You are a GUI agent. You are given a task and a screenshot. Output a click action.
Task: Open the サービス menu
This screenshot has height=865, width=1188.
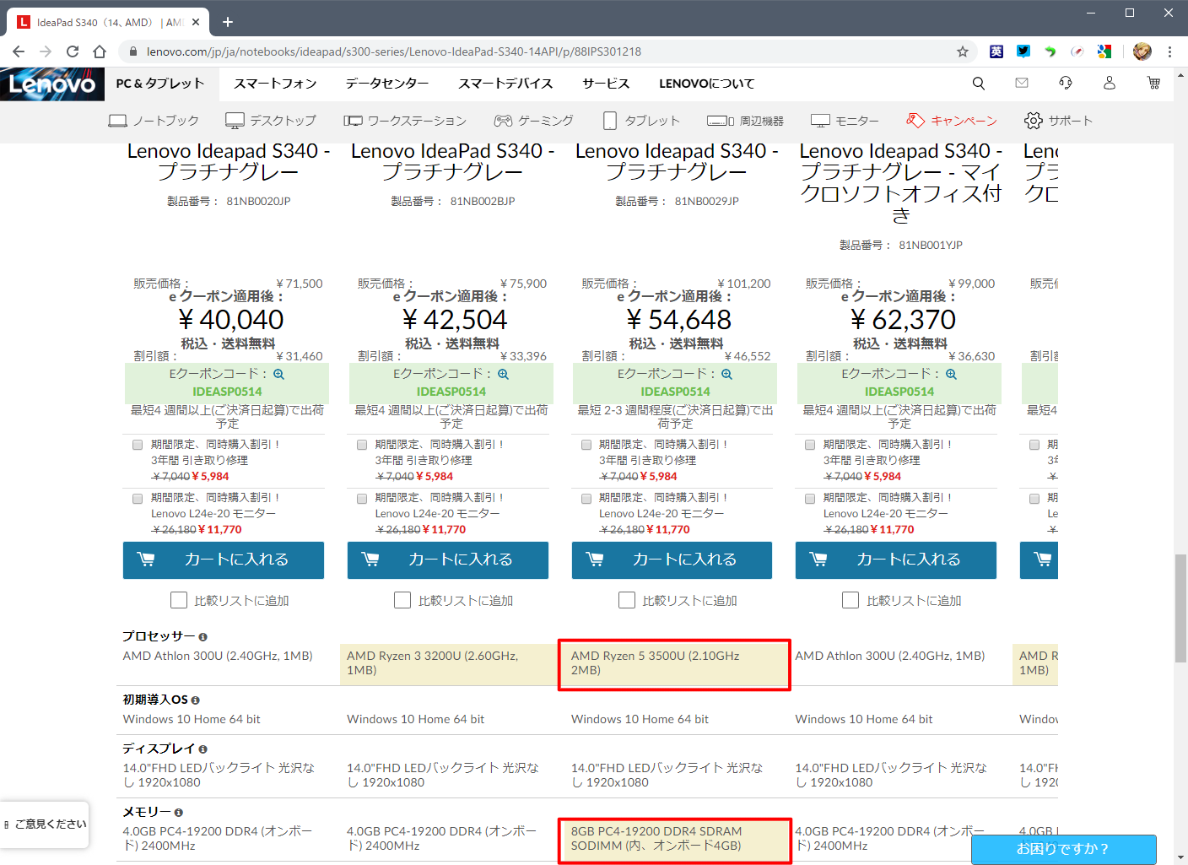point(606,84)
